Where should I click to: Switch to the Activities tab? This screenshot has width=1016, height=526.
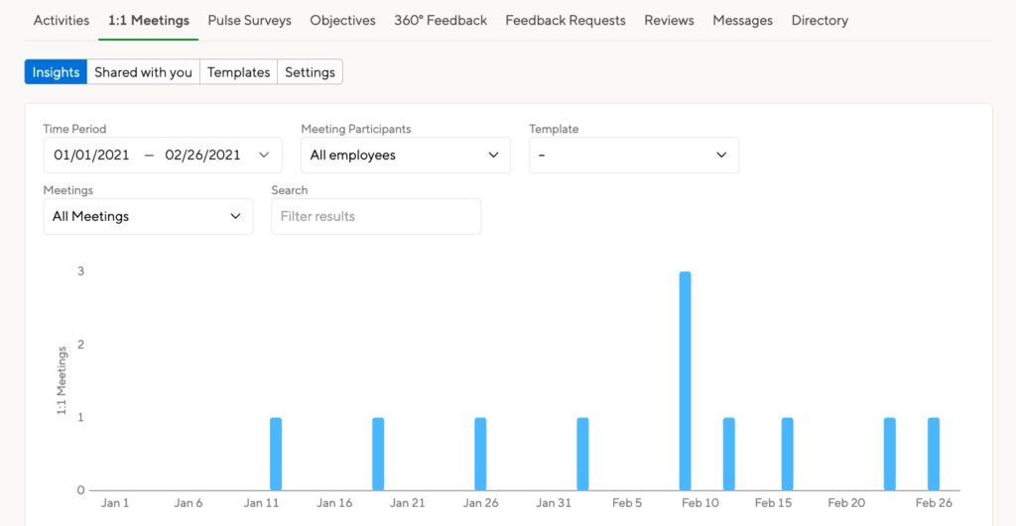pyautogui.click(x=62, y=20)
